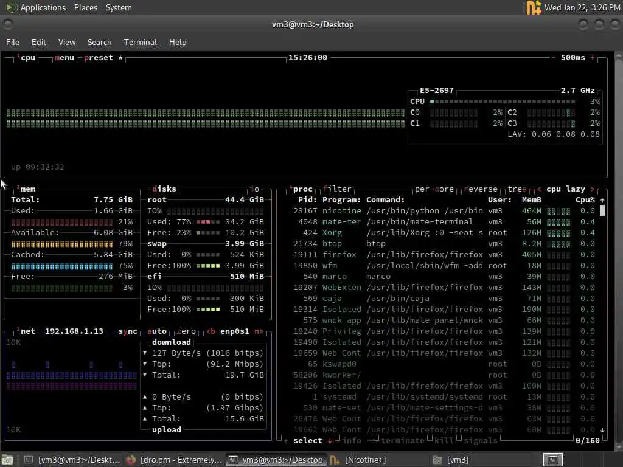
Task: Select the wnck-app process row
Action: 444,320
